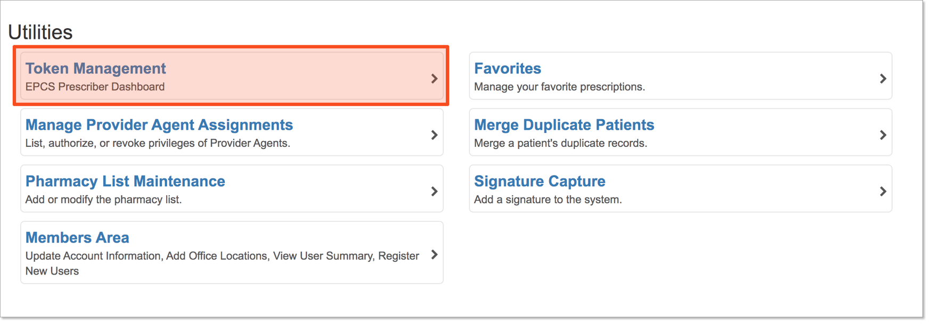The image size is (930, 324).
Task: Open the Signature Capture heading link
Action: (x=539, y=181)
